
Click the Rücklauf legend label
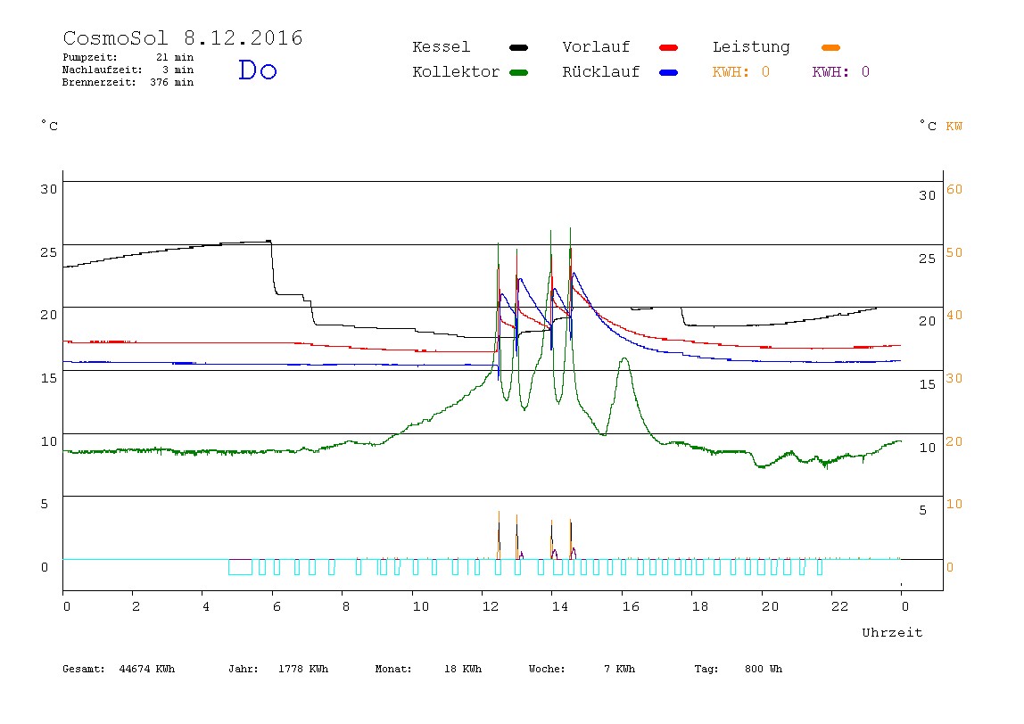click(601, 72)
